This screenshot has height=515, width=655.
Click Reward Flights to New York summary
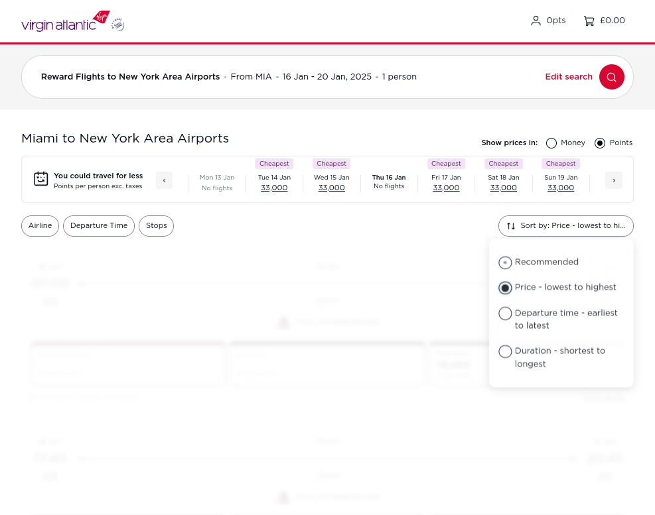(130, 77)
